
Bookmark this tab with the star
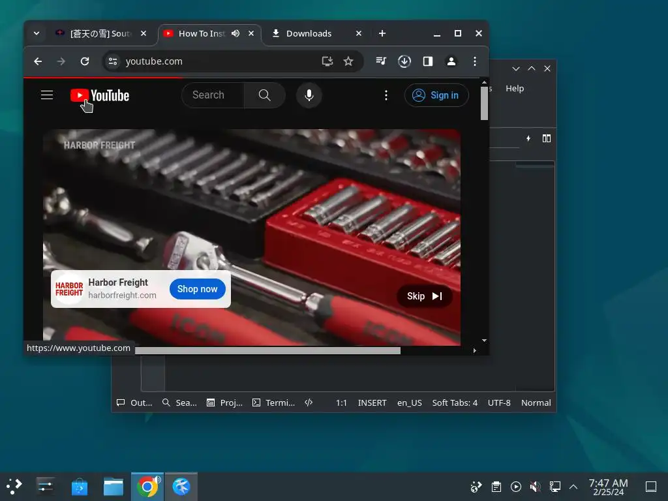pyautogui.click(x=348, y=61)
